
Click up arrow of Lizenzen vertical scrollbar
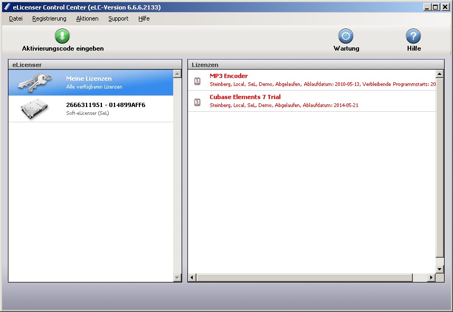pos(439,74)
